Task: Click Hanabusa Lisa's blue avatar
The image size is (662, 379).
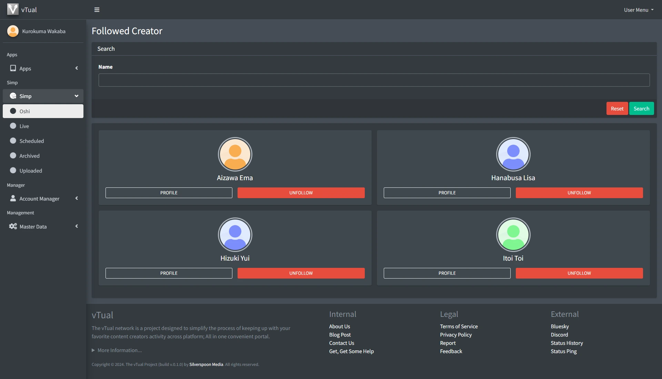Action: [513, 154]
